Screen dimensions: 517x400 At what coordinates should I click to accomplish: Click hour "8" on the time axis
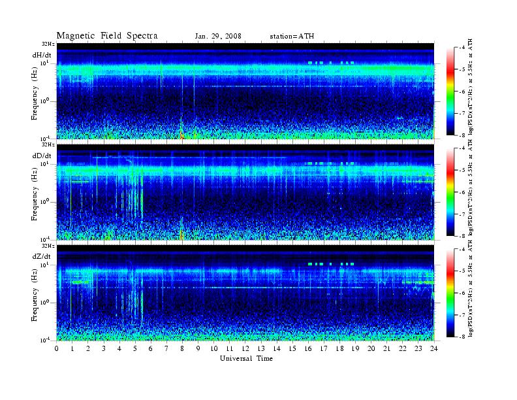coord(182,349)
